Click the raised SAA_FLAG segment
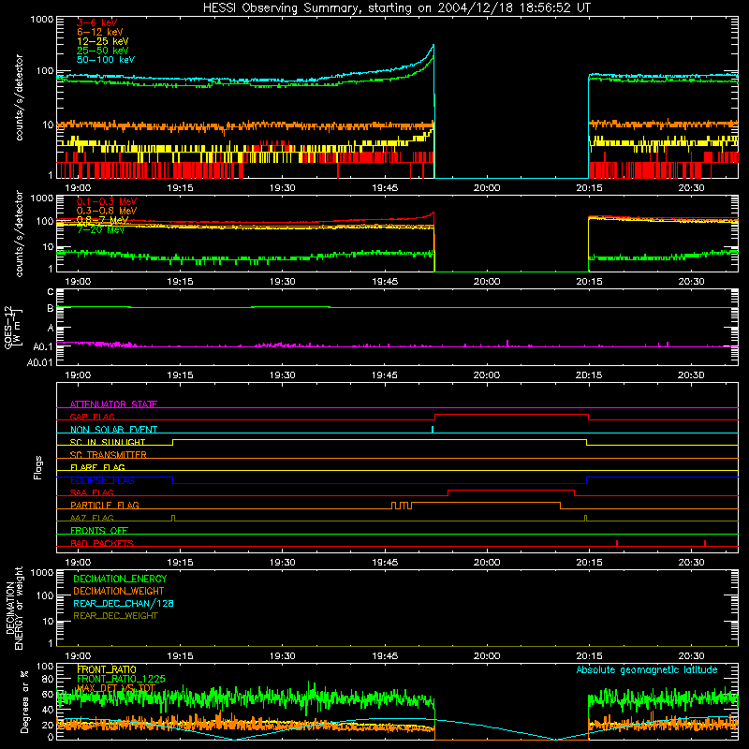 click(x=511, y=490)
